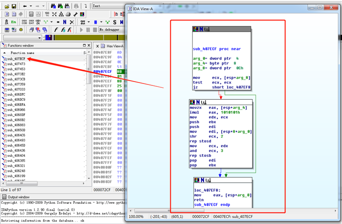Undefine with the X toolbar icon

tap(72, 22)
